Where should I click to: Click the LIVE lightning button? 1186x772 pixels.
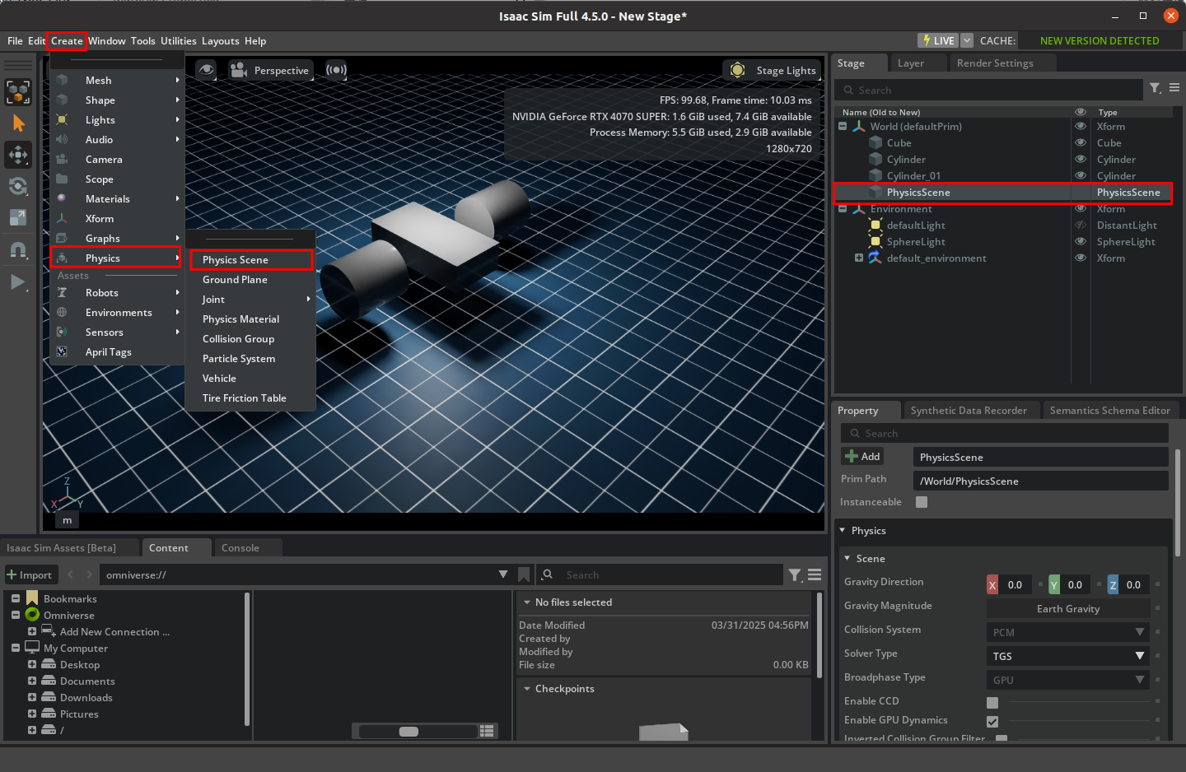(x=938, y=40)
